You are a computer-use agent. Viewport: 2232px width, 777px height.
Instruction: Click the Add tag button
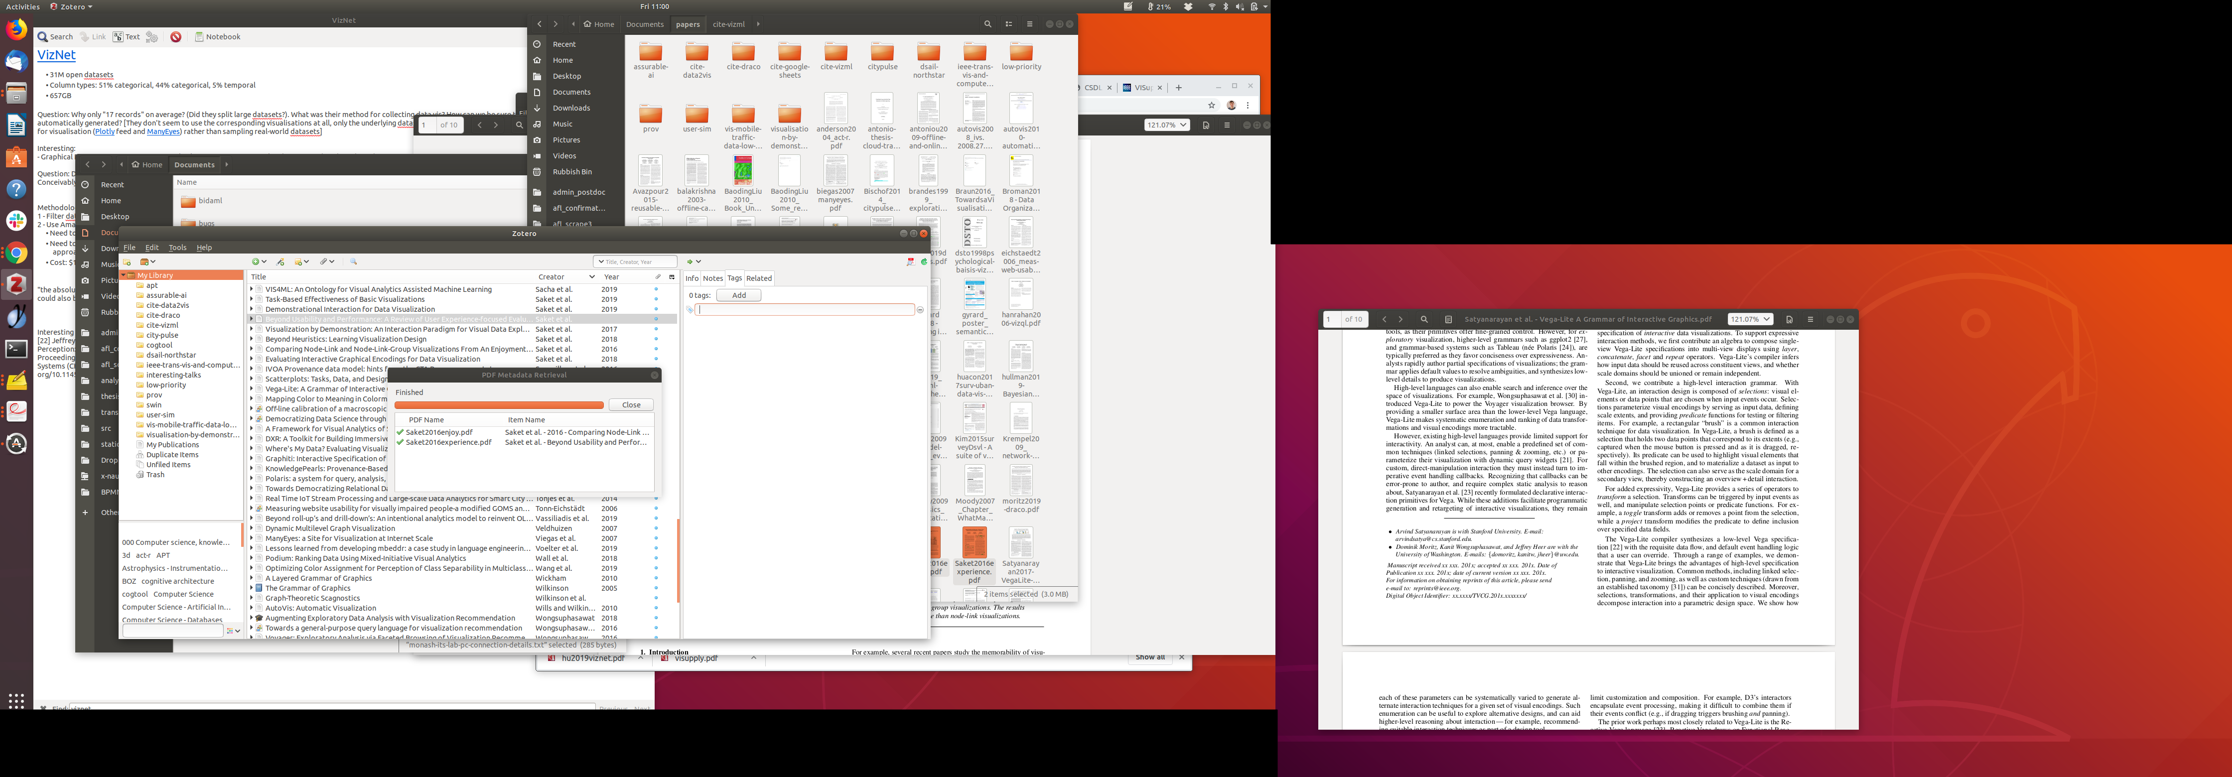pos(738,295)
